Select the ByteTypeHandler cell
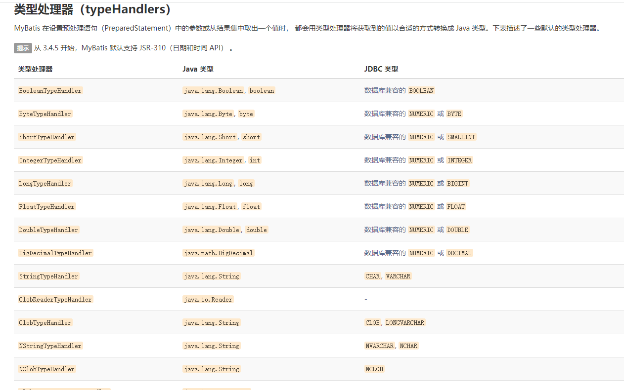This screenshot has height=390, width=624. [45, 114]
